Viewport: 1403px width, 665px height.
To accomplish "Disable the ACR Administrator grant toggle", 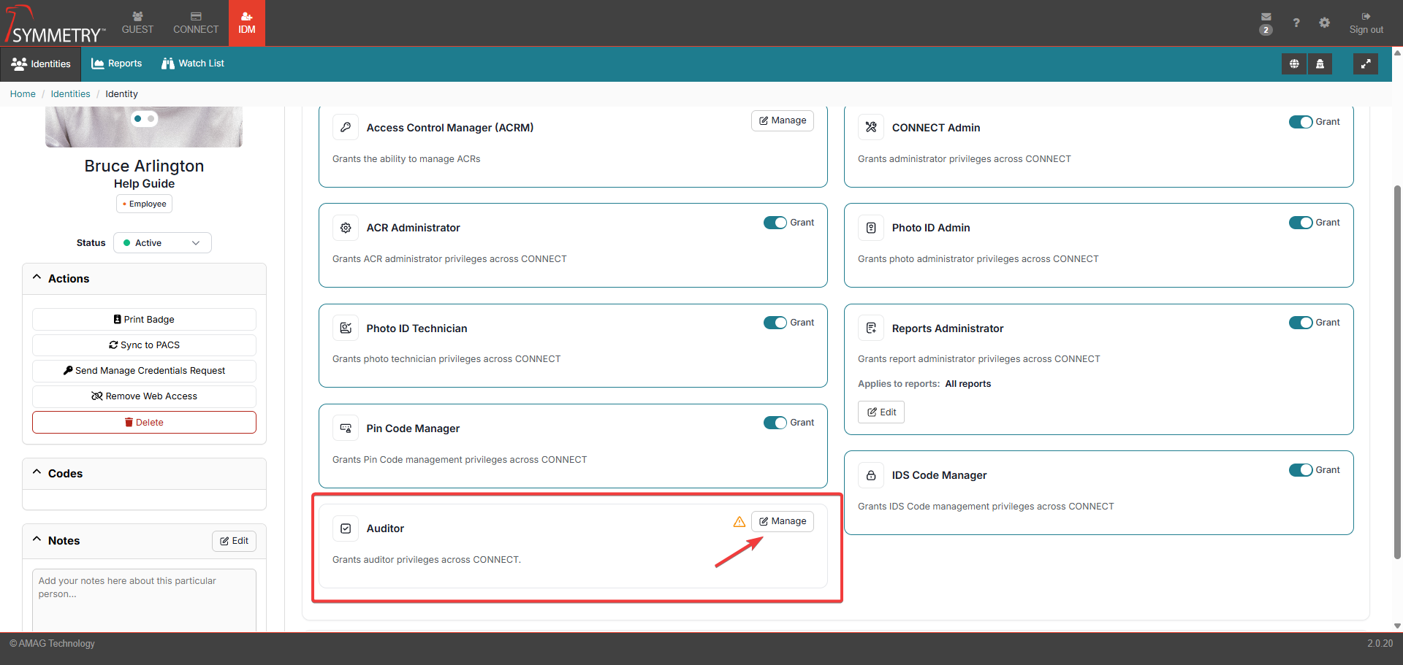I will click(x=775, y=223).
